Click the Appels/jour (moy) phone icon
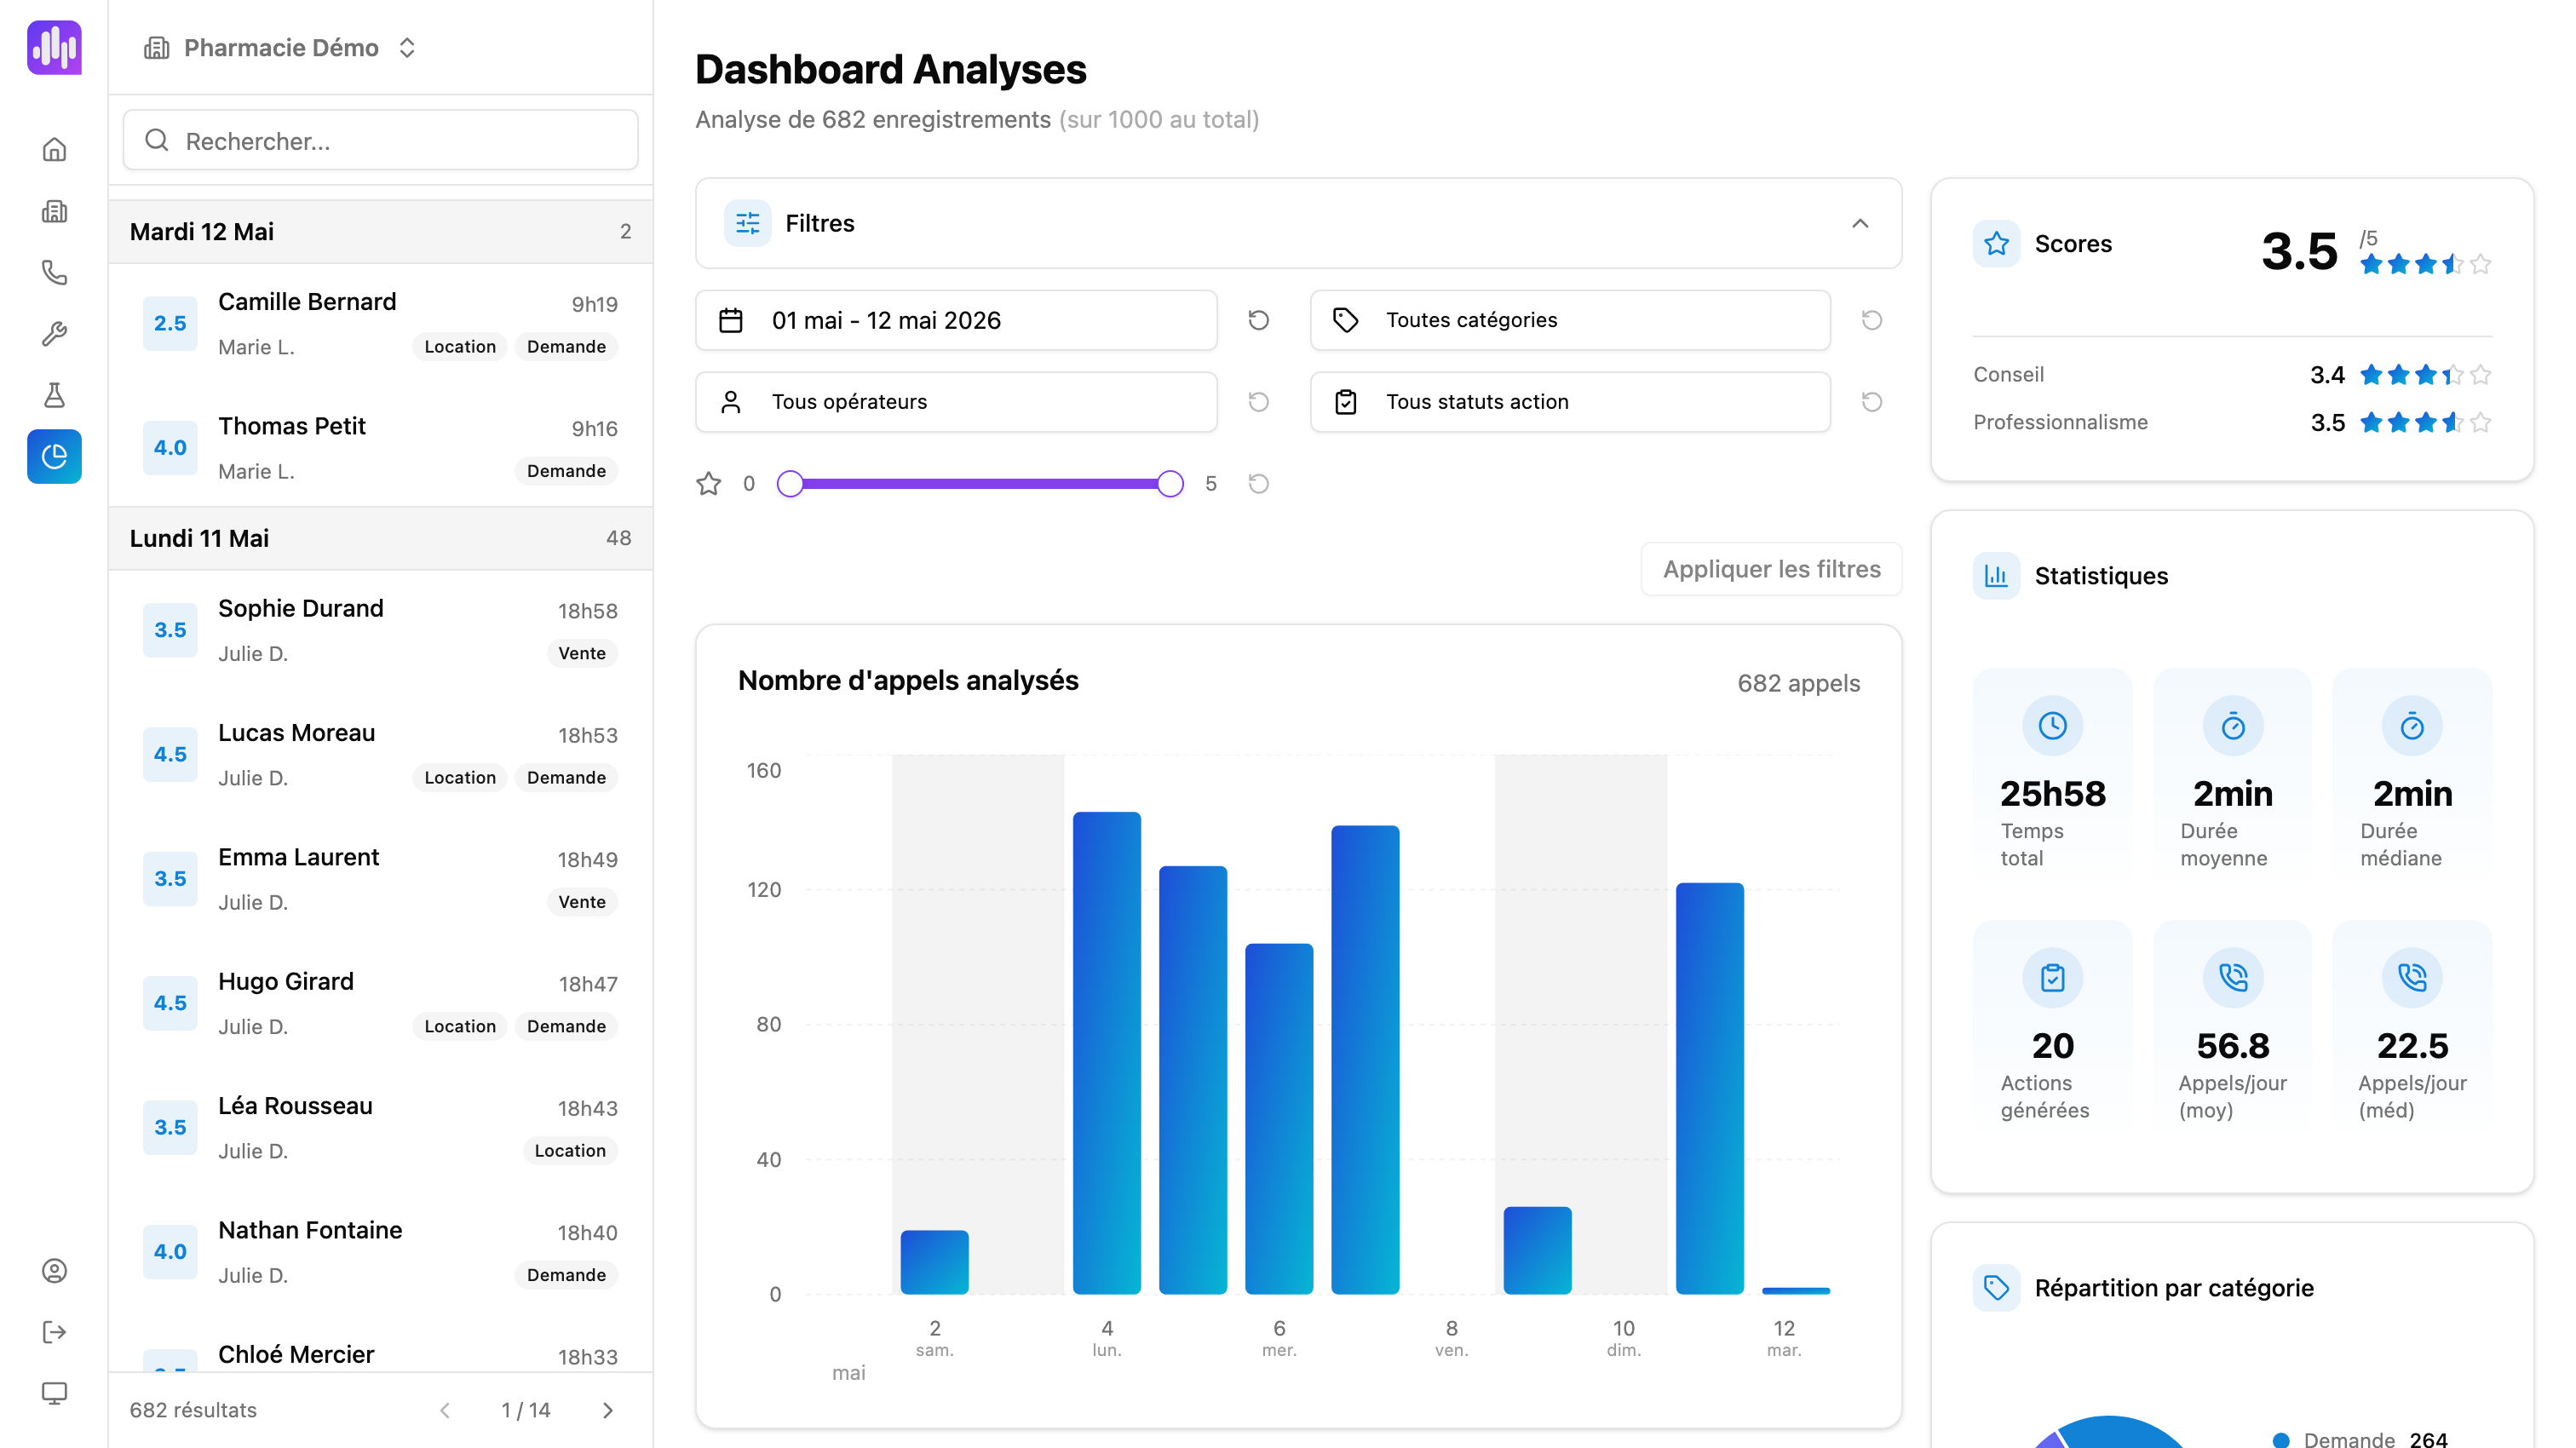 coord(2232,978)
